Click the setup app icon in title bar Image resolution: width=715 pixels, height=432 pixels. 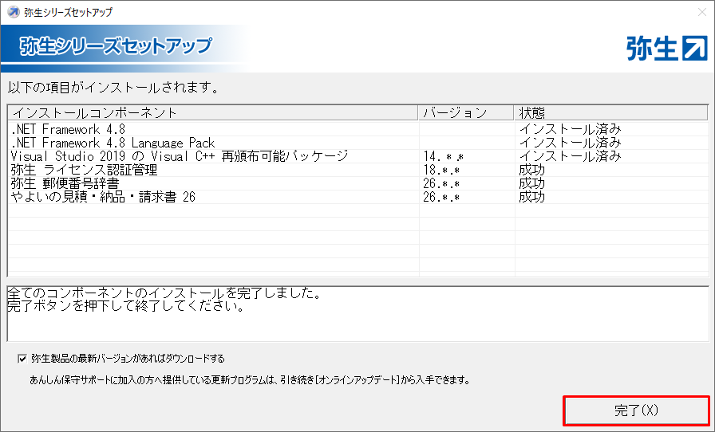pos(12,12)
